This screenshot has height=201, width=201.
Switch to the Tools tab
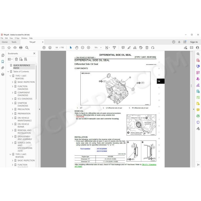pyautogui.click(x=14, y=42)
